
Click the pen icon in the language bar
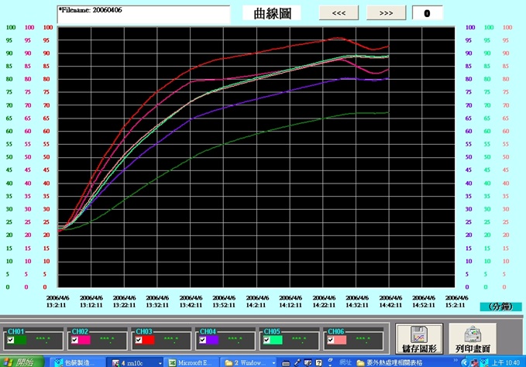click(x=297, y=362)
